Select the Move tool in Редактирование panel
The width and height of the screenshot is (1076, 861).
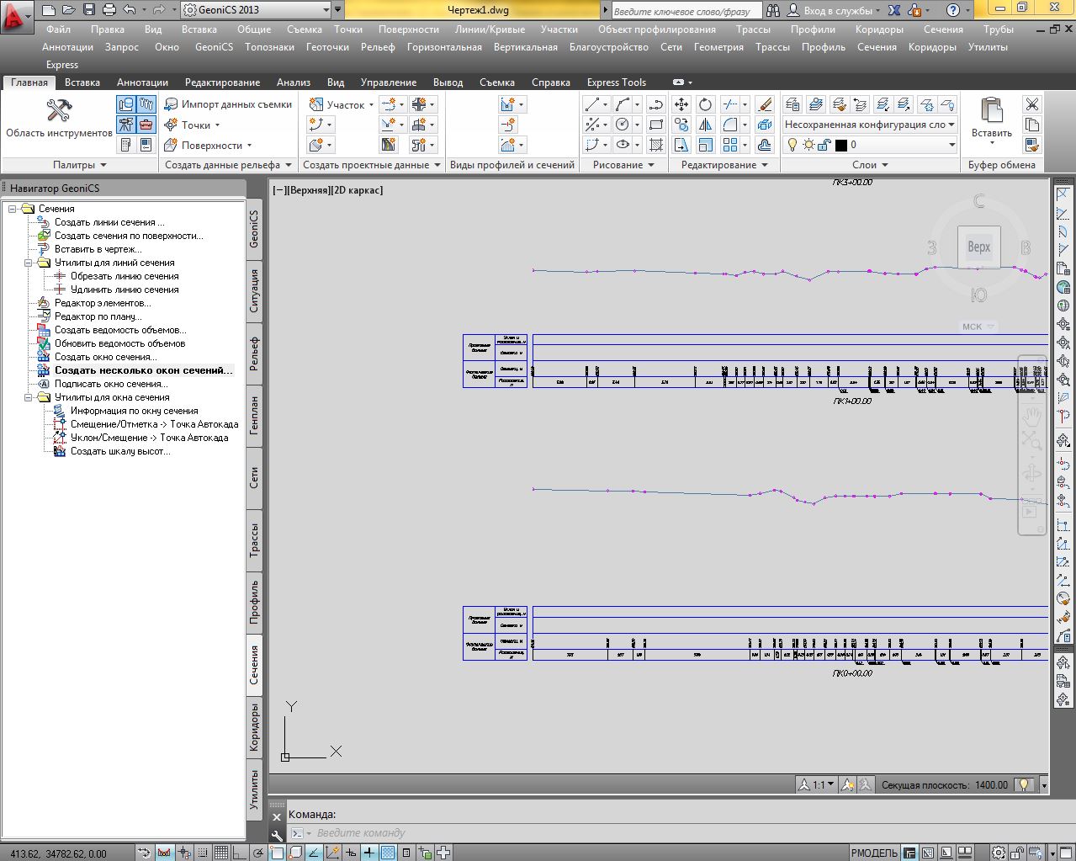[681, 104]
